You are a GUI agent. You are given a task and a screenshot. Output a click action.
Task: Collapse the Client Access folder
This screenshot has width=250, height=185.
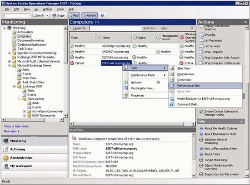pyautogui.click(x=19, y=99)
